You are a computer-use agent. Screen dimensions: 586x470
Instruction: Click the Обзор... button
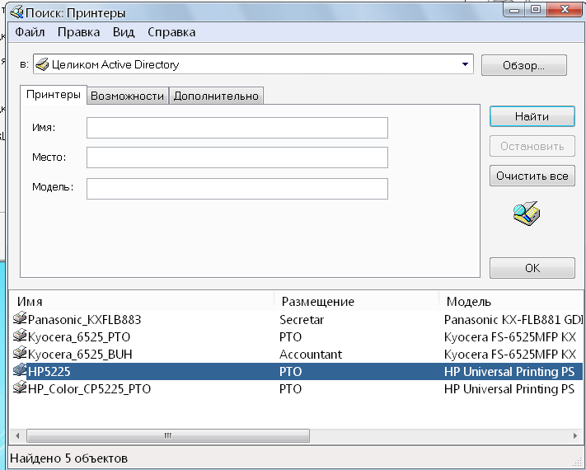pyautogui.click(x=523, y=65)
